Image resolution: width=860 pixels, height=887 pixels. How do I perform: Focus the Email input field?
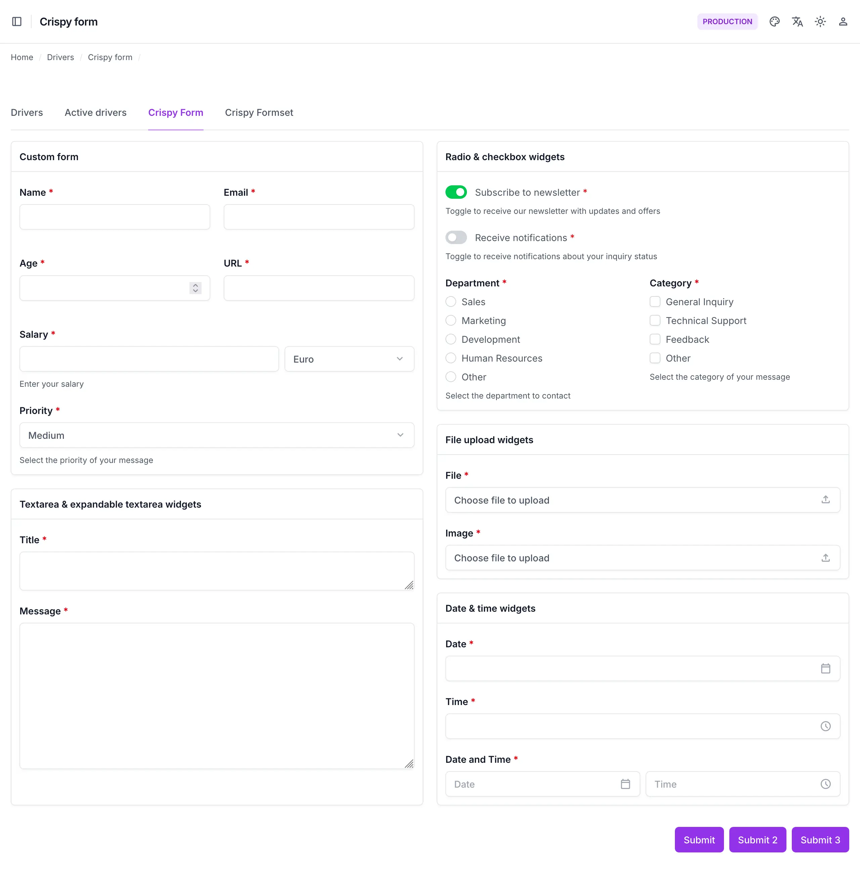click(319, 217)
